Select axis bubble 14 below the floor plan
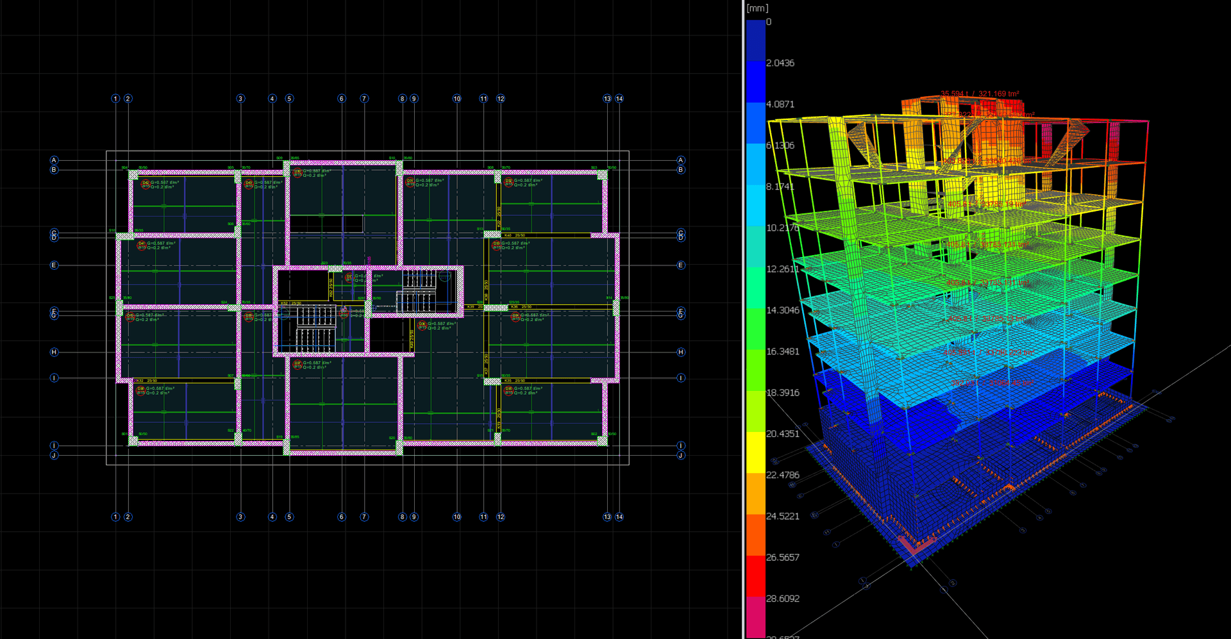 click(619, 517)
